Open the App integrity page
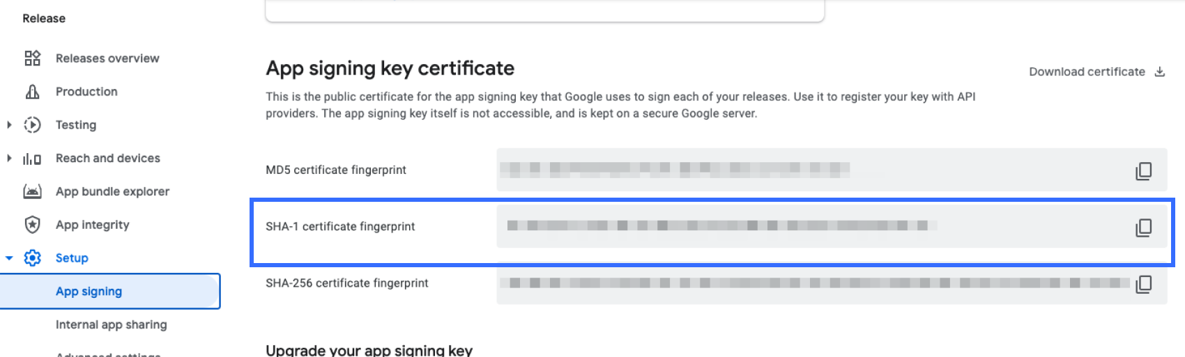 [x=92, y=225]
